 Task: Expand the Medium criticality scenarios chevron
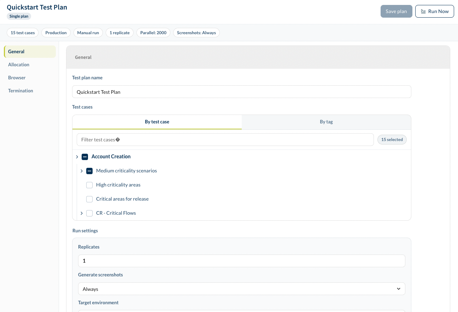82,171
